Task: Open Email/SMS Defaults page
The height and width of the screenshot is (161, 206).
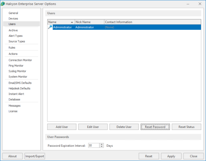Action: tap(20, 83)
